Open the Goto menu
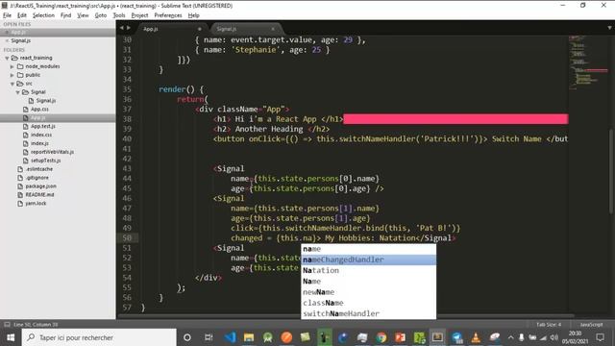 point(101,15)
